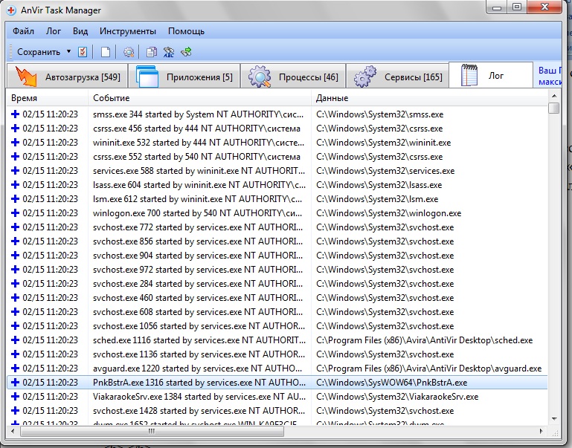Select the svchost.exe 1428 event
The height and width of the screenshot is (448, 572).
tap(199, 411)
